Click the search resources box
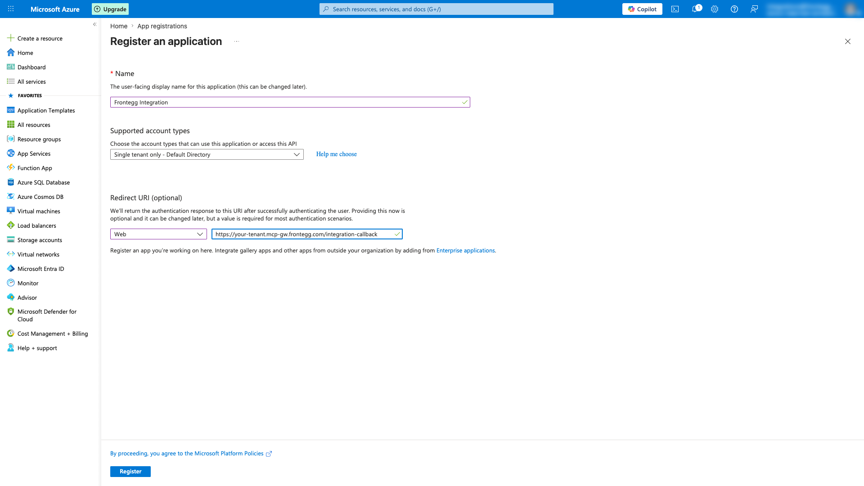Image resolution: width=864 pixels, height=486 pixels. [436, 9]
